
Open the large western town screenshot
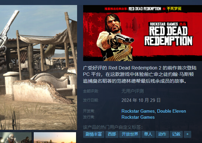point(38,67)
